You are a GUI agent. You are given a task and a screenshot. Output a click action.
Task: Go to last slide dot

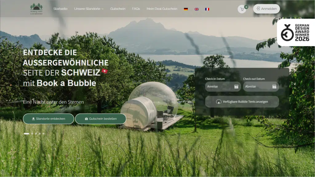tap(43, 134)
